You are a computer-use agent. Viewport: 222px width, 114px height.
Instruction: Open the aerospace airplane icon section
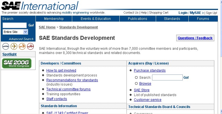click(x=14, y=46)
